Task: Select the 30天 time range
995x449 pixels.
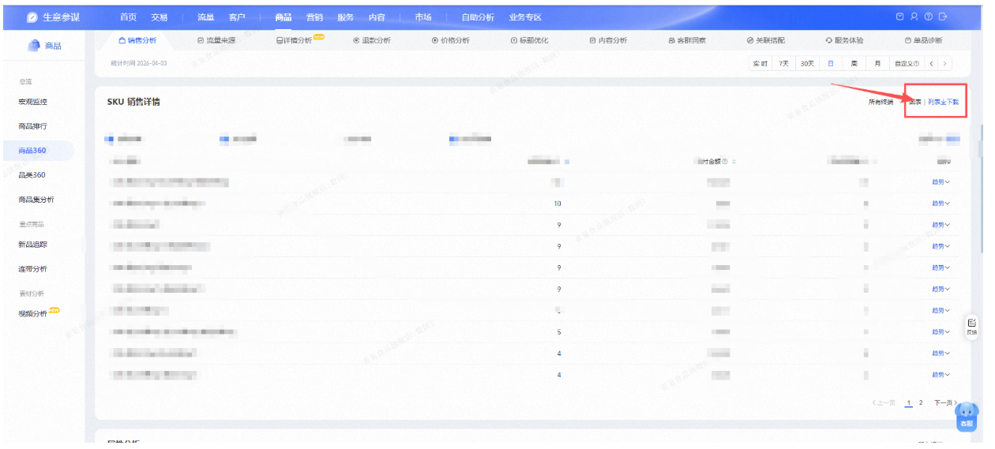Action: click(x=807, y=63)
